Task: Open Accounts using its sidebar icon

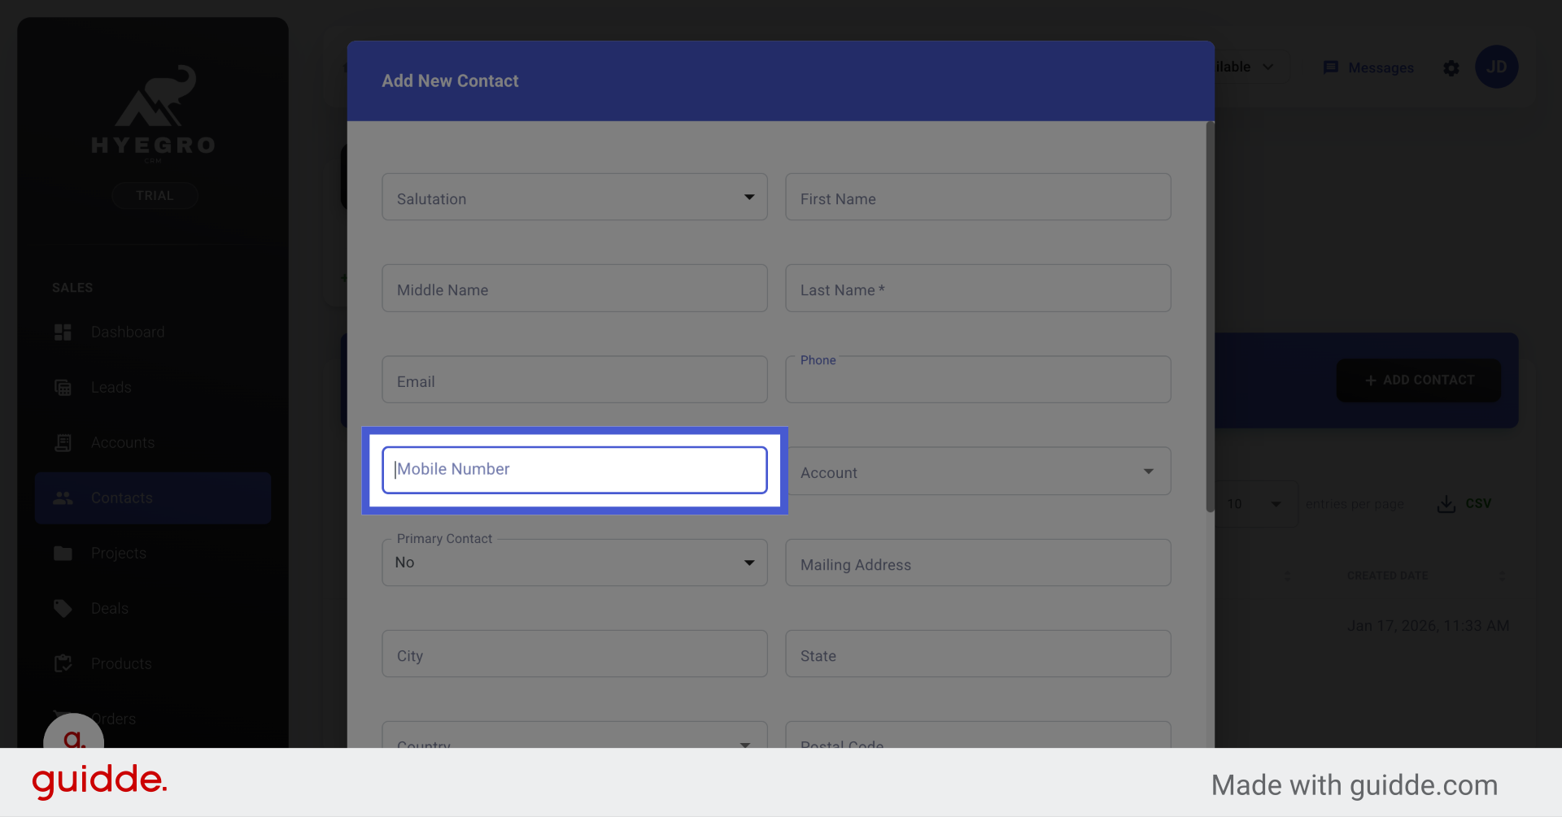Action: (x=63, y=442)
